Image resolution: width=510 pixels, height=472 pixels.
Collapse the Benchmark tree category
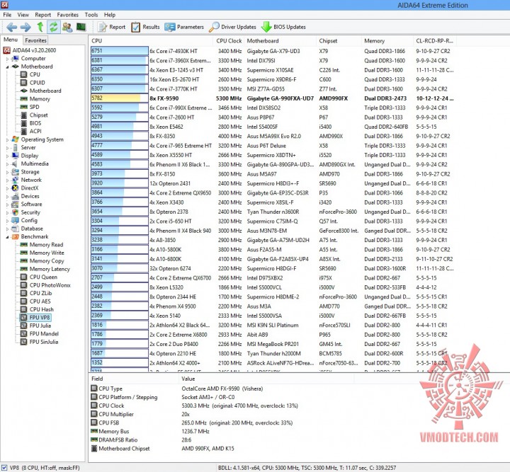click(x=8, y=237)
